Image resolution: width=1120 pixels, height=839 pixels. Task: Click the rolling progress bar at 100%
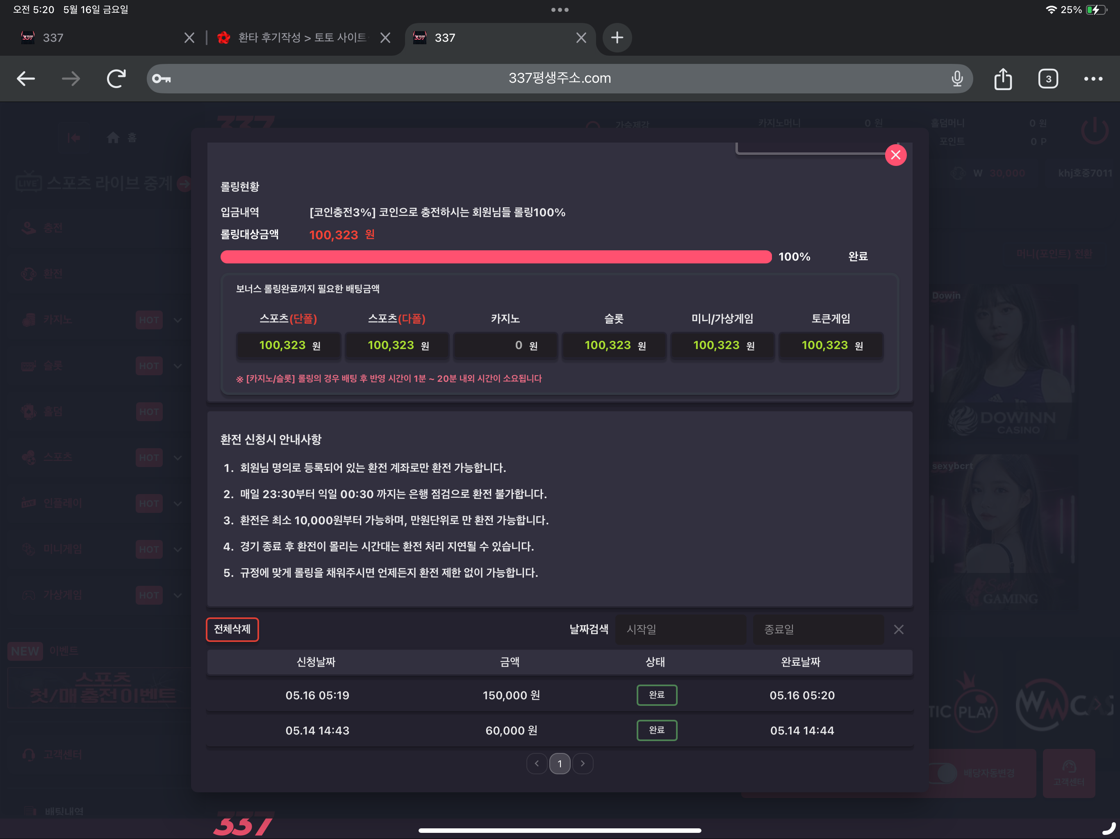point(496,256)
